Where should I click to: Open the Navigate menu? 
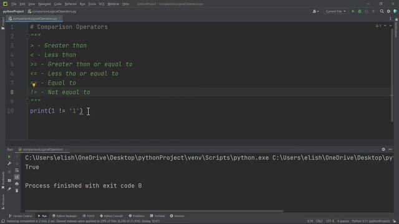(44, 4)
